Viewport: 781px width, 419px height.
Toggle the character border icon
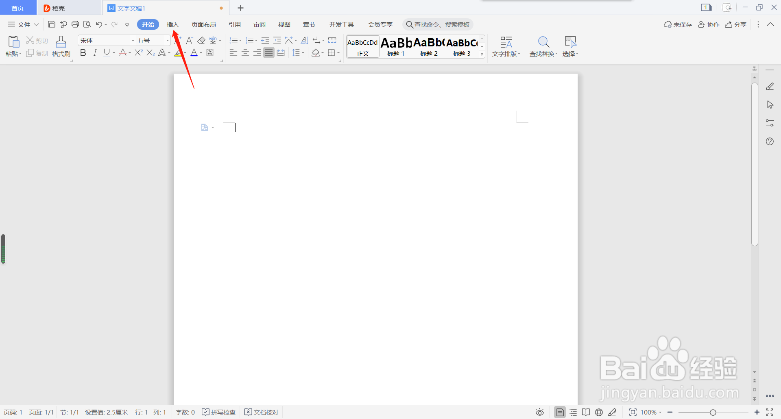coord(210,52)
